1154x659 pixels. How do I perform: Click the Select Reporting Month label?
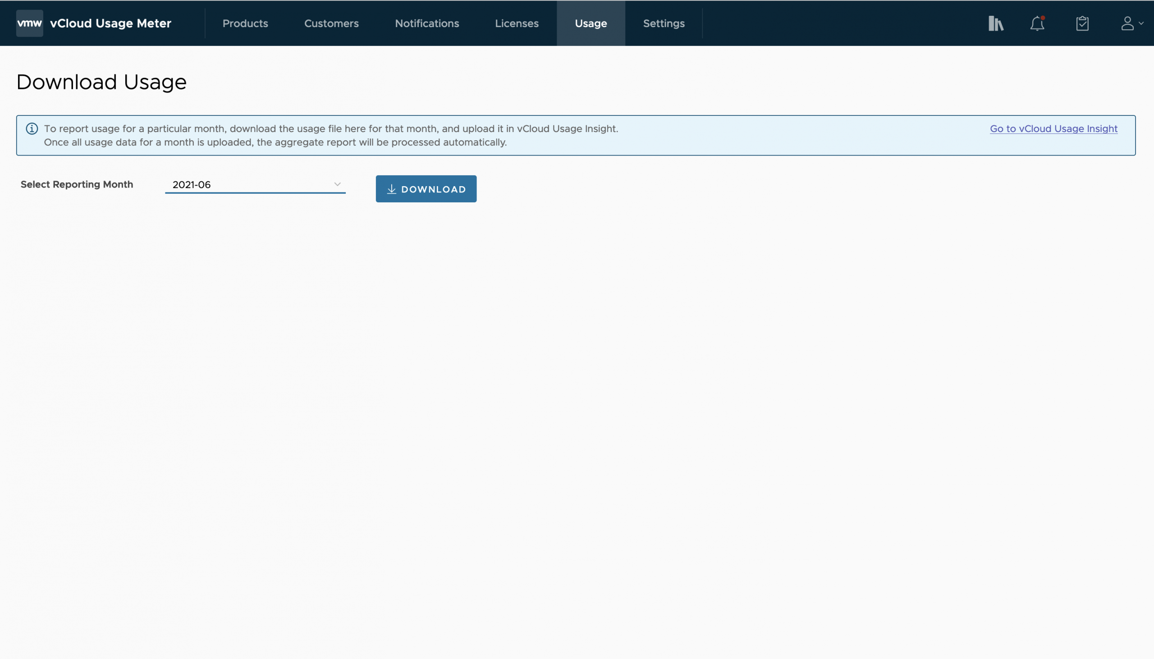click(x=77, y=185)
